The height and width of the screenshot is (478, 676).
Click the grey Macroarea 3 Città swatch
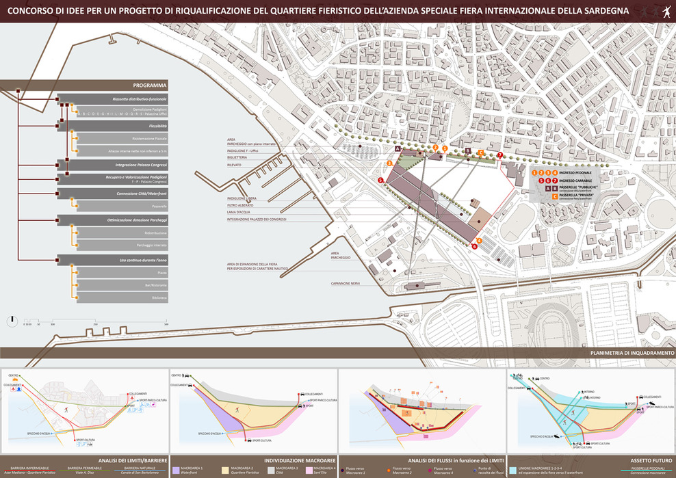click(270, 470)
